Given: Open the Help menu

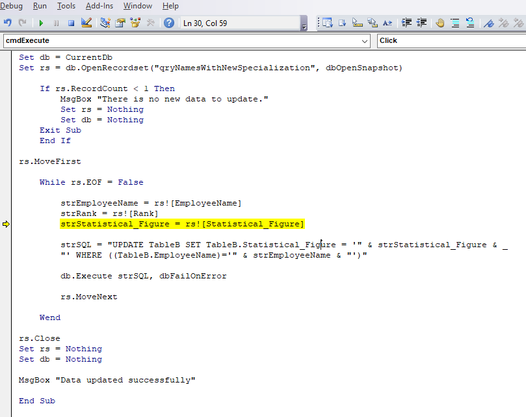Looking at the screenshot, I should 170,6.
